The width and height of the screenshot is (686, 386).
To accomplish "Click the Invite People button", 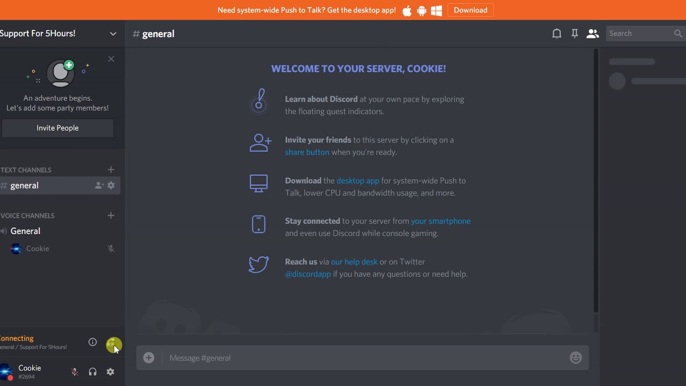I will 57,128.
